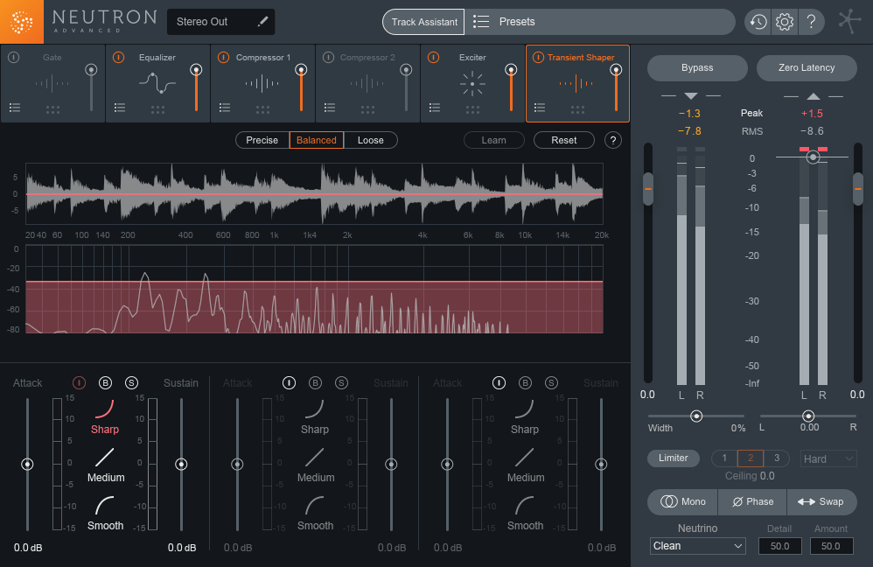The height and width of the screenshot is (567, 873).
Task: Click the Bypass button
Action: coord(697,68)
